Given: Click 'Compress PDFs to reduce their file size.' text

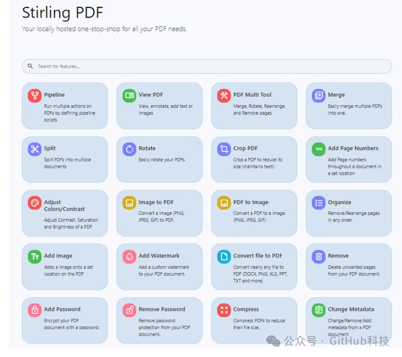Looking at the screenshot, I should [259, 324].
